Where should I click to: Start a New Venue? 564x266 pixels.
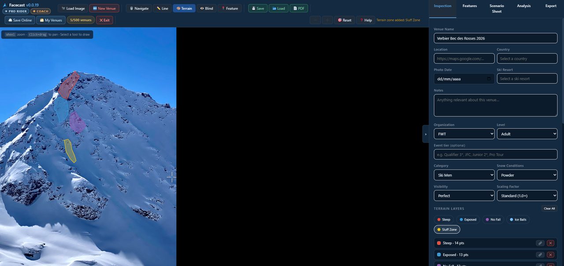pos(104,8)
